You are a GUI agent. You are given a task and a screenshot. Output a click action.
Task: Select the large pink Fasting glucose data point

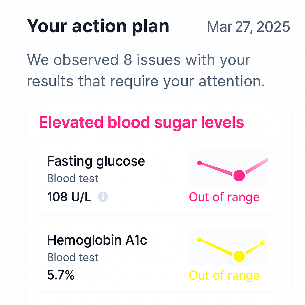239,175
